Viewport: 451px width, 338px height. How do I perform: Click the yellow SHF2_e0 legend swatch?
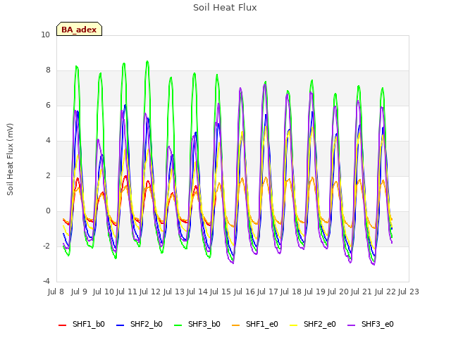point(294,325)
